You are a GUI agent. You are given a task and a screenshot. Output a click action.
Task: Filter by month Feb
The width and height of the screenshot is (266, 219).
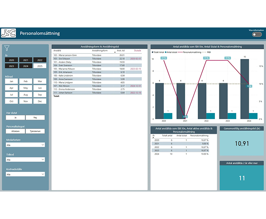[26, 81]
